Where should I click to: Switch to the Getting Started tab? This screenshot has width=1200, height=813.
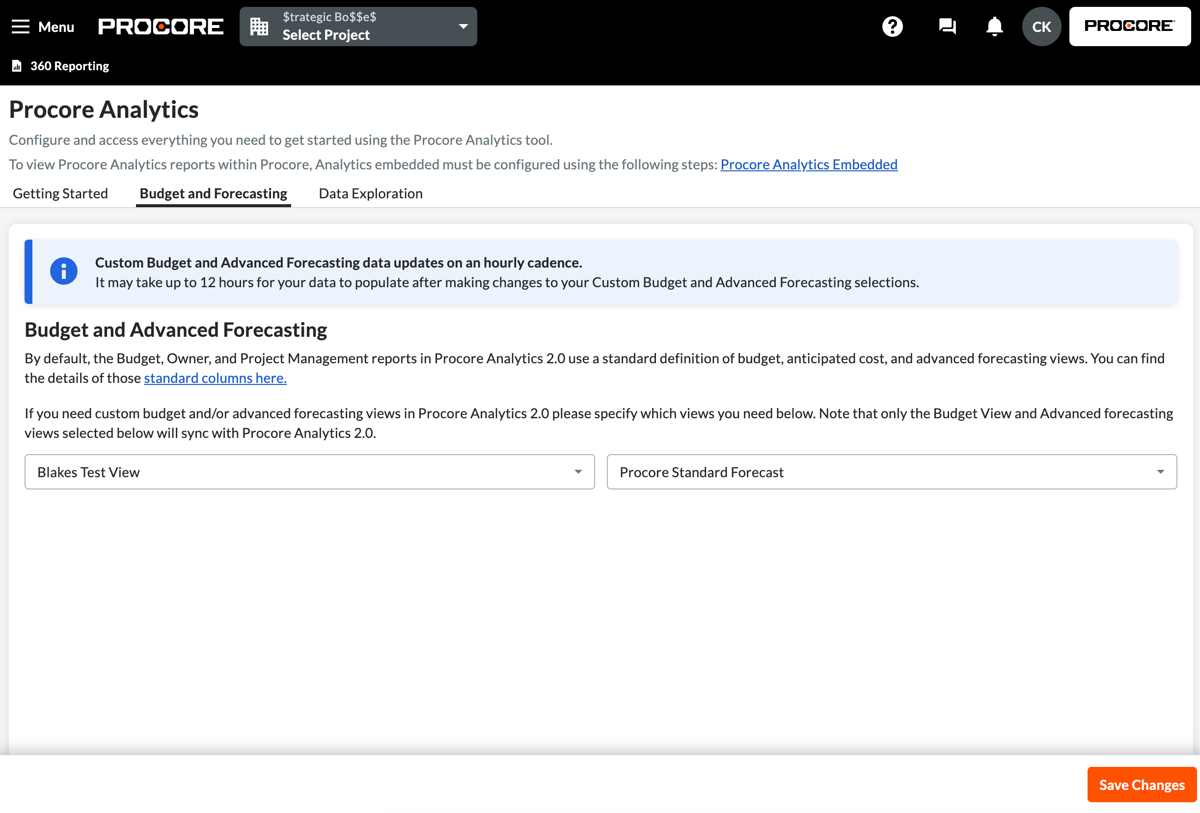(60, 193)
